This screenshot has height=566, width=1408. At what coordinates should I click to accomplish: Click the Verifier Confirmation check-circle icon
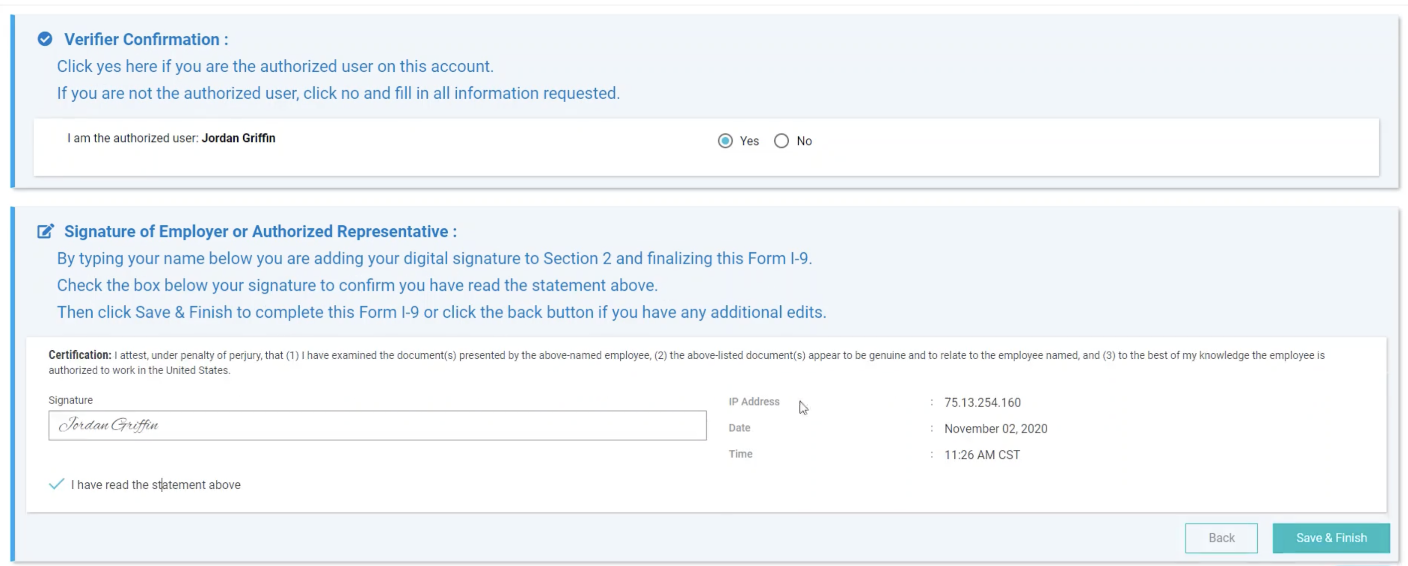(45, 39)
